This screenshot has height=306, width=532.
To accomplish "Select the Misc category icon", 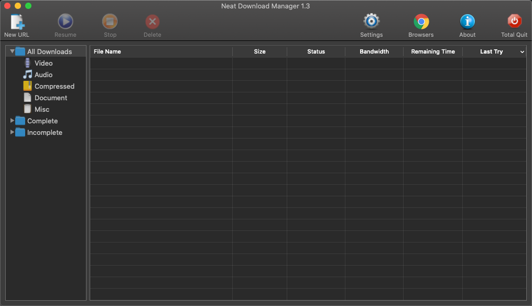I will pos(27,109).
